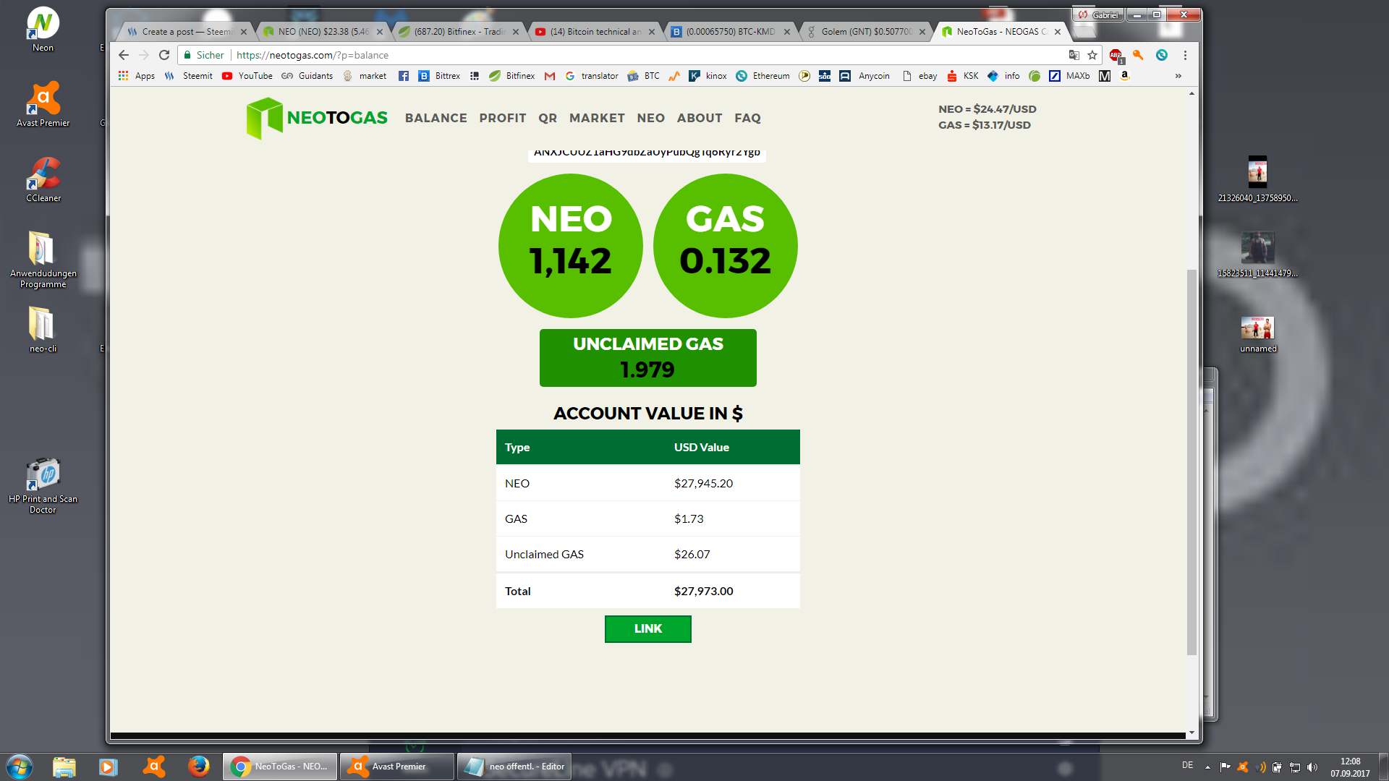Bookmark this page with the star icon
The height and width of the screenshot is (781, 1389).
point(1092,55)
